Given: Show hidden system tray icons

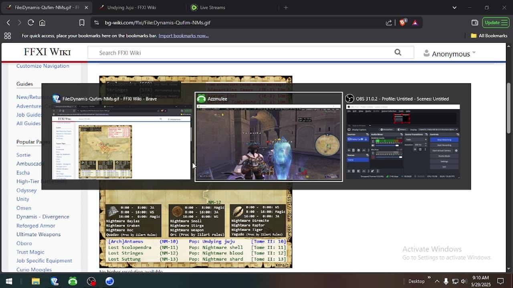Looking at the screenshot, I should coord(437,281).
